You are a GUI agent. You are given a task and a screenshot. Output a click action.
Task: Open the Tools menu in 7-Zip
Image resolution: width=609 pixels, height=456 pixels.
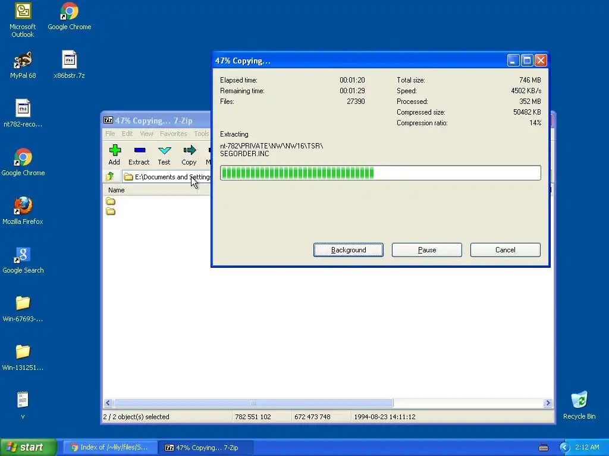coord(202,134)
